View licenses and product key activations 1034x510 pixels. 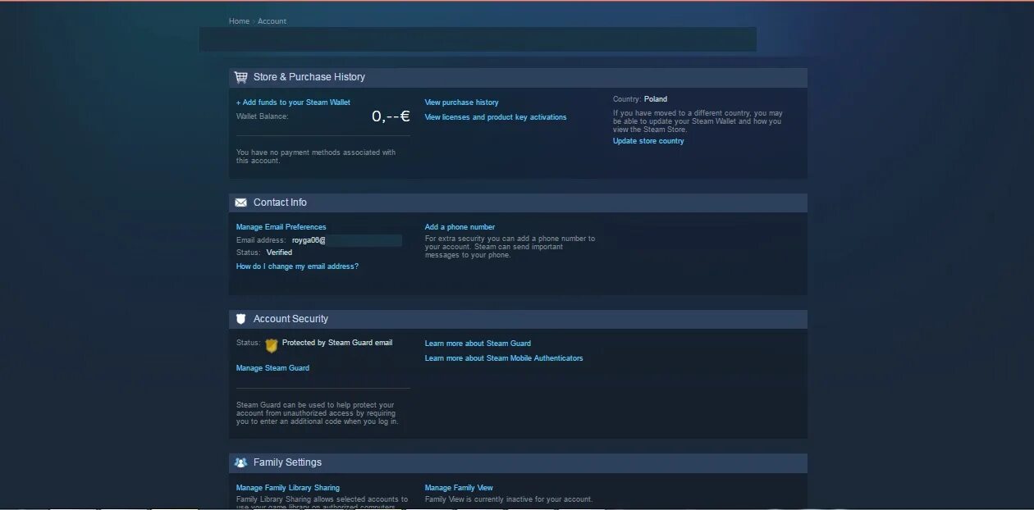[496, 117]
